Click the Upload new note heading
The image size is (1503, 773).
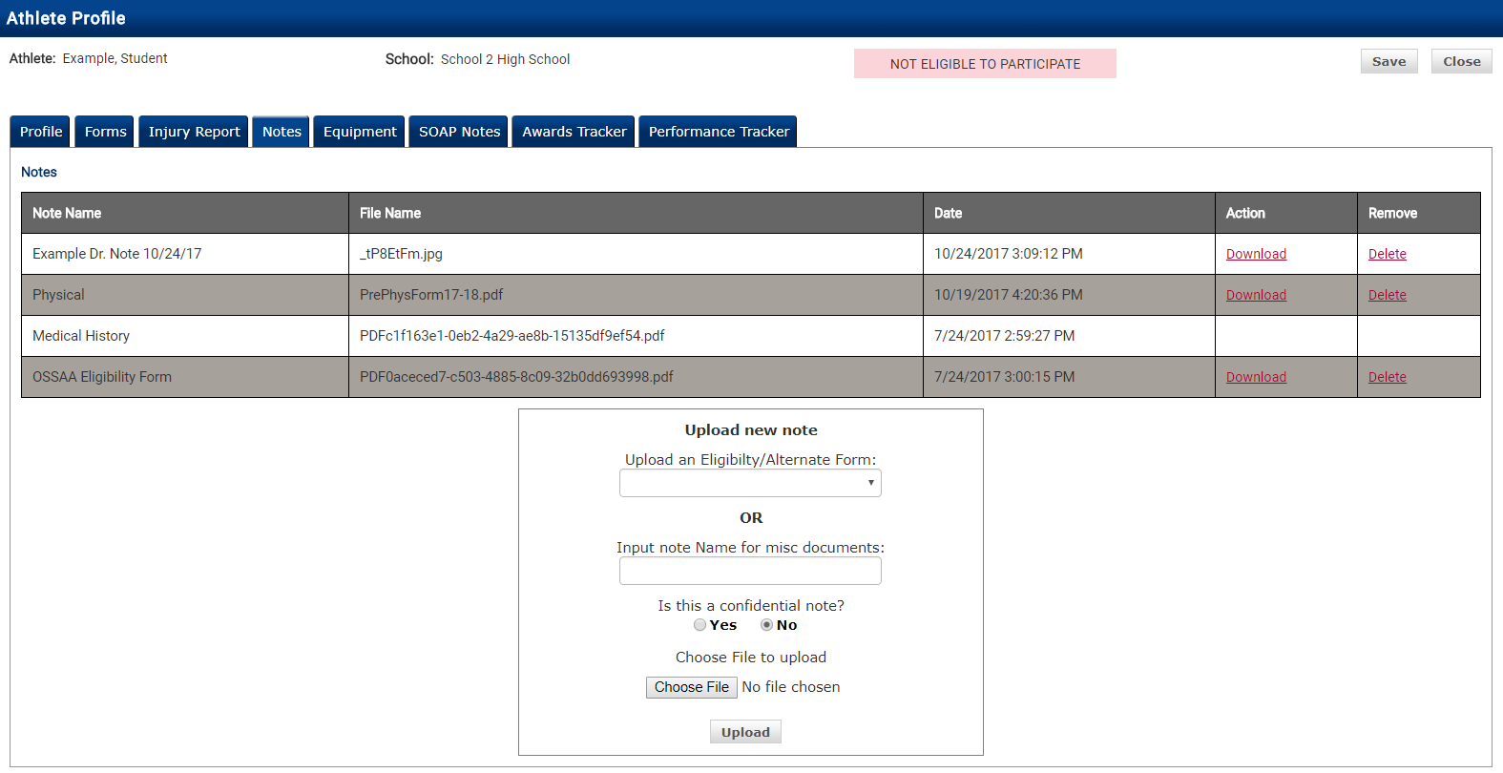point(751,430)
